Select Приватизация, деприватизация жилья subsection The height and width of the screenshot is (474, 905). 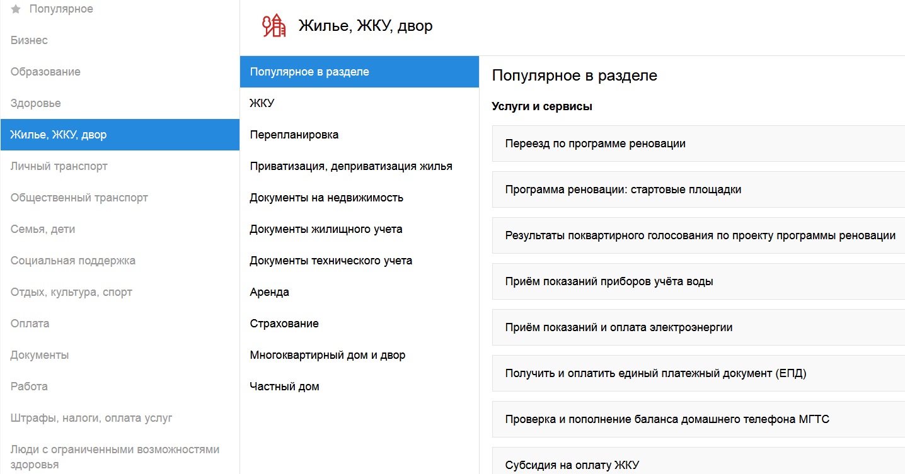click(x=351, y=166)
